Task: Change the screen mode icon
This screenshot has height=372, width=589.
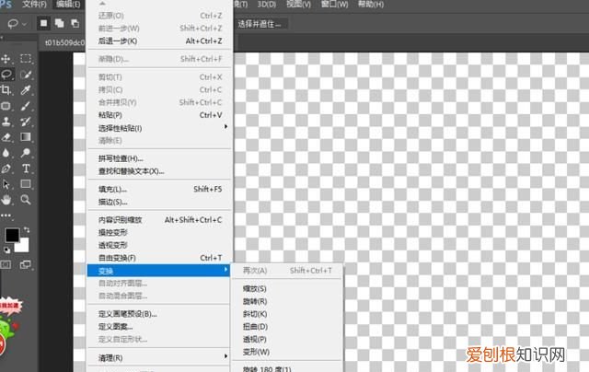Action: click(x=26, y=265)
